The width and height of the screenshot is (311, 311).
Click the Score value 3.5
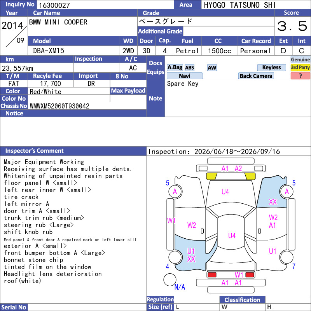292,26
